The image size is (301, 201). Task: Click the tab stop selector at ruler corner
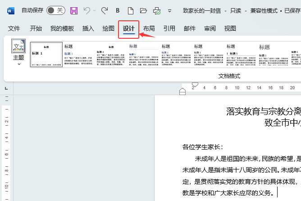[x=6, y=88]
